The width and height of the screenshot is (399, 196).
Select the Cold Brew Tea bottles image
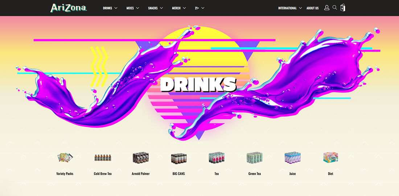click(x=103, y=158)
